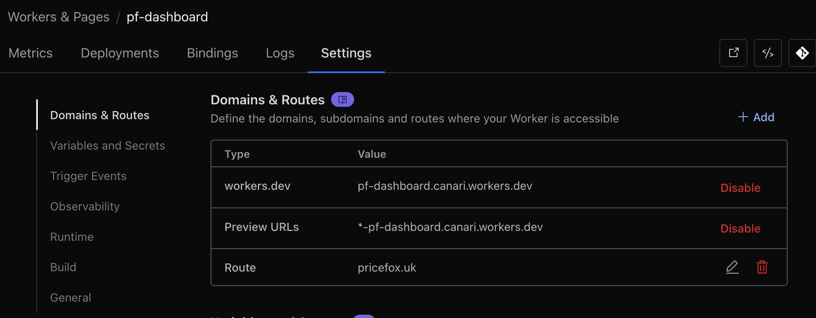Screen dimensions: 816x318
Task: Disable the workers.dev domain
Action: 740,188
